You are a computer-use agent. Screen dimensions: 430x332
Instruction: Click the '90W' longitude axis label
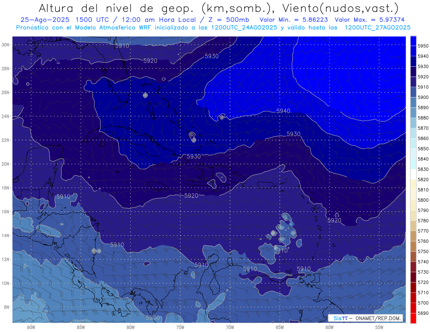coord(31,327)
